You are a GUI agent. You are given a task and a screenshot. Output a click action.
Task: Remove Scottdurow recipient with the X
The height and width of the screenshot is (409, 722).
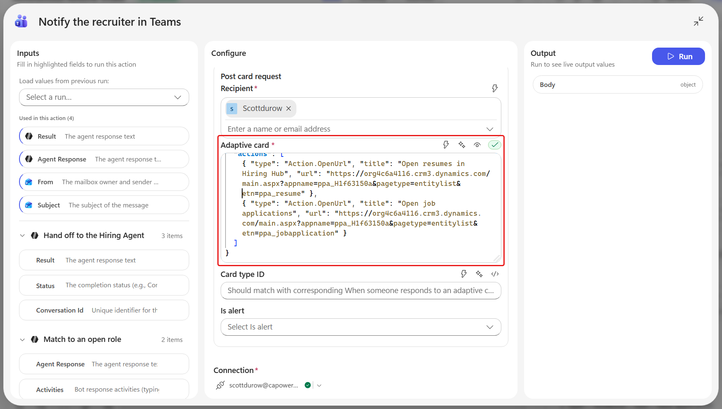(x=289, y=108)
